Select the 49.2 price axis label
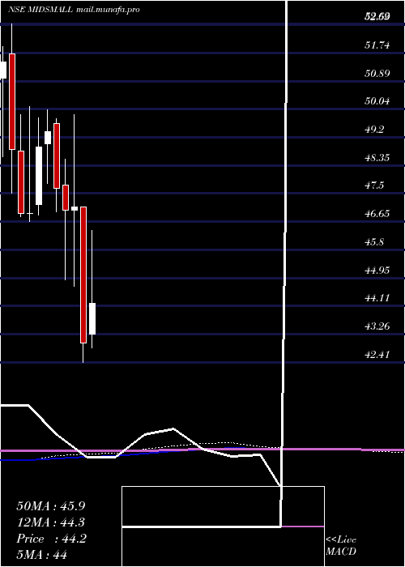Image resolution: width=405 pixels, height=567 pixels. (376, 130)
